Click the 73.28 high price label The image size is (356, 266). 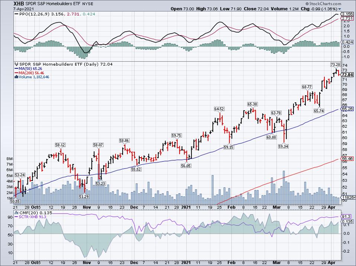click(x=335, y=65)
